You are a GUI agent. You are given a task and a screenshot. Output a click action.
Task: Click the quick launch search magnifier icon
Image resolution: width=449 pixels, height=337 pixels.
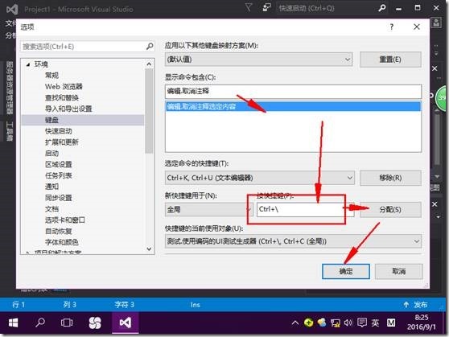(x=382, y=8)
